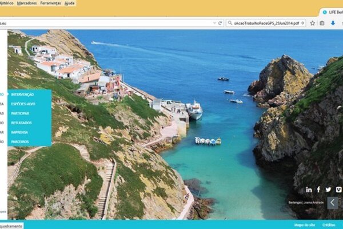Select INTERVENÇÃO in the submenu
343x229 pixels.
pos(23,94)
